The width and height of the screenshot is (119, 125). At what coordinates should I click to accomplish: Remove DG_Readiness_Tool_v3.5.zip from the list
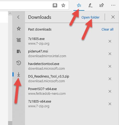(110, 79)
